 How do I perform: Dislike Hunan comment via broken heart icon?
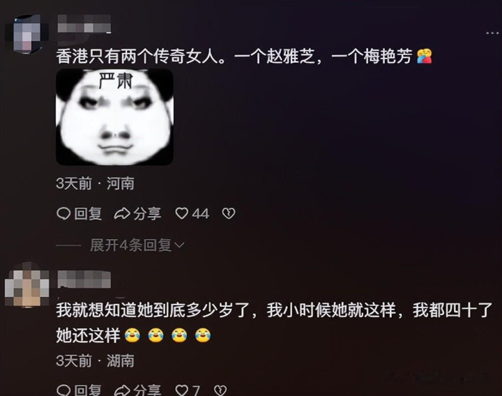[x=220, y=390]
